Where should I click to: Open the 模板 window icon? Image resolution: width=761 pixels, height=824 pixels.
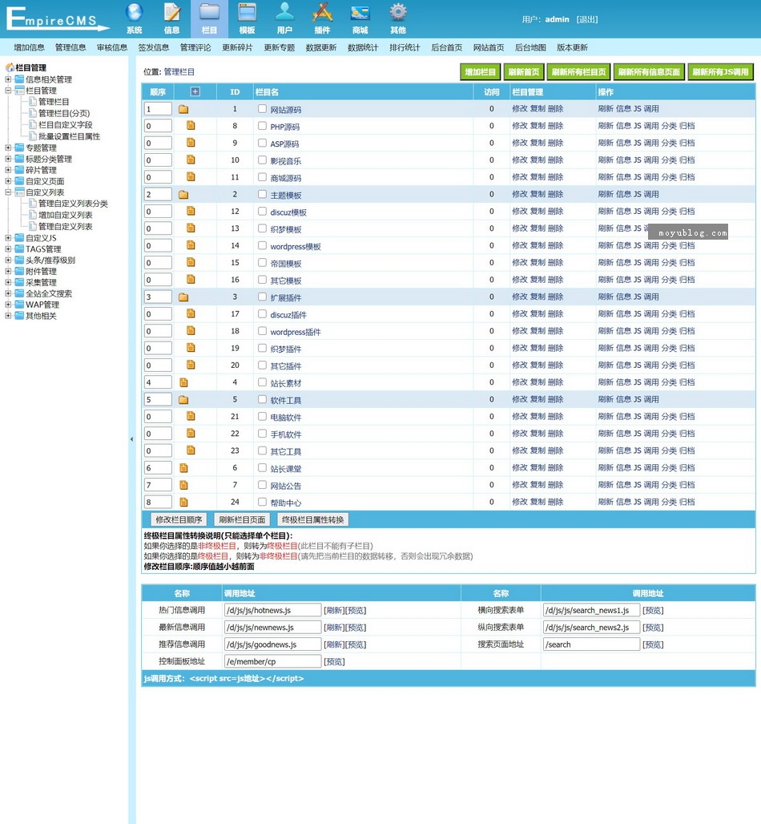(x=247, y=13)
